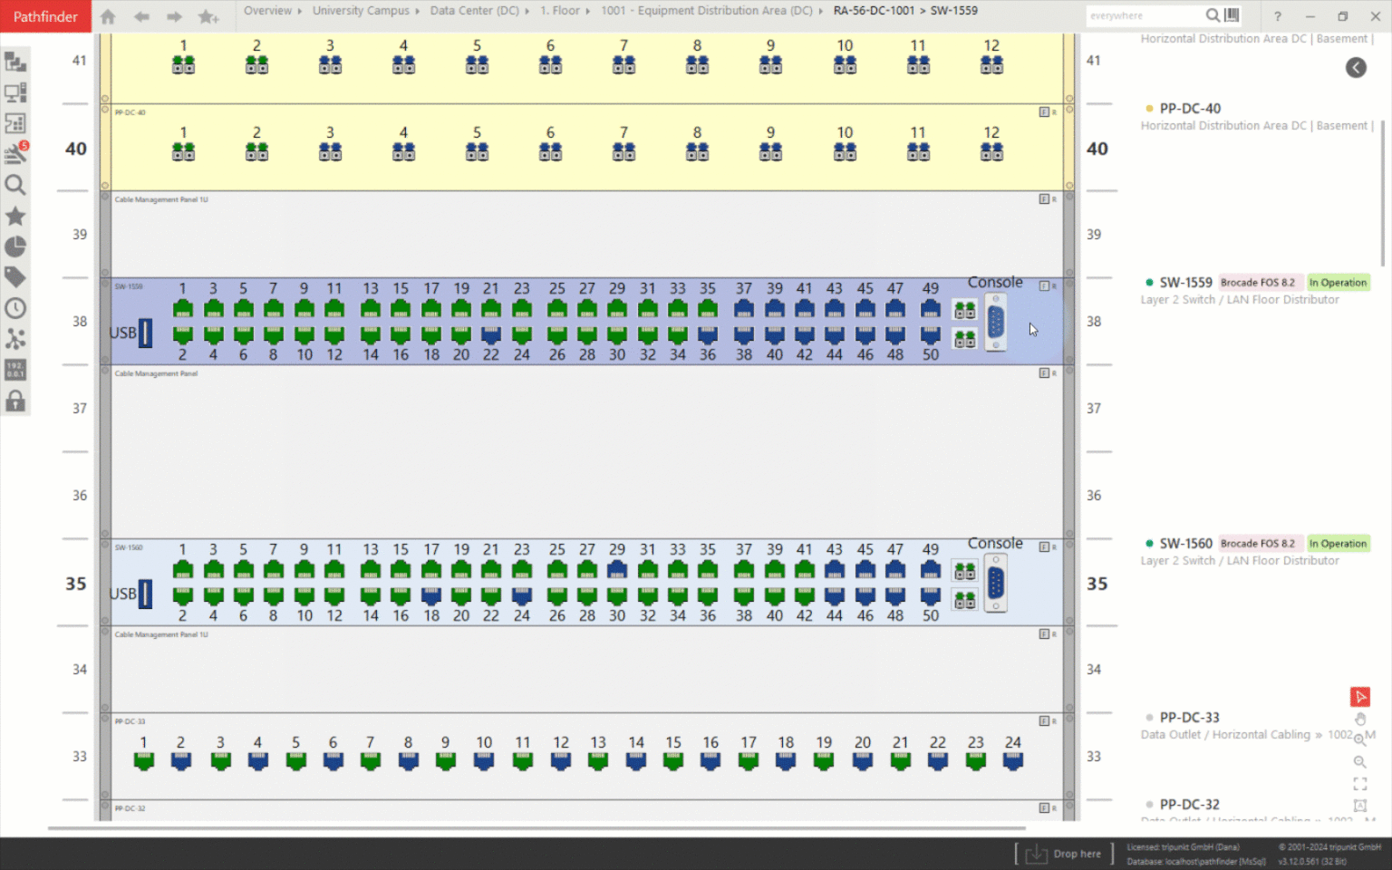Viewport: 1392px width, 870px height.
Task: Expand the Data Center (DC) breadcrumb arrow
Action: (527, 11)
